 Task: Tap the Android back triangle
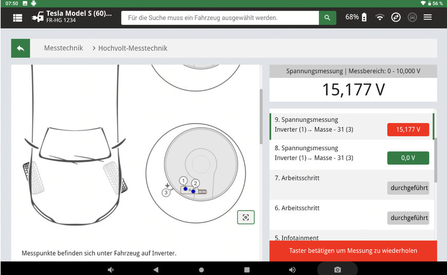point(156,269)
